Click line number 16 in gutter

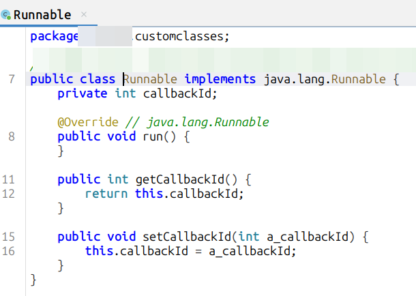pos(8,251)
